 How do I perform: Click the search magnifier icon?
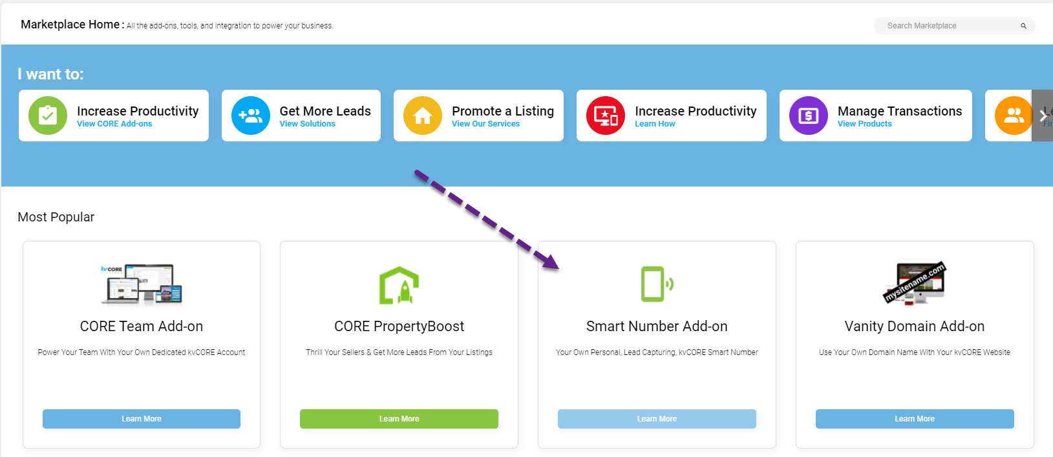[x=1024, y=26]
